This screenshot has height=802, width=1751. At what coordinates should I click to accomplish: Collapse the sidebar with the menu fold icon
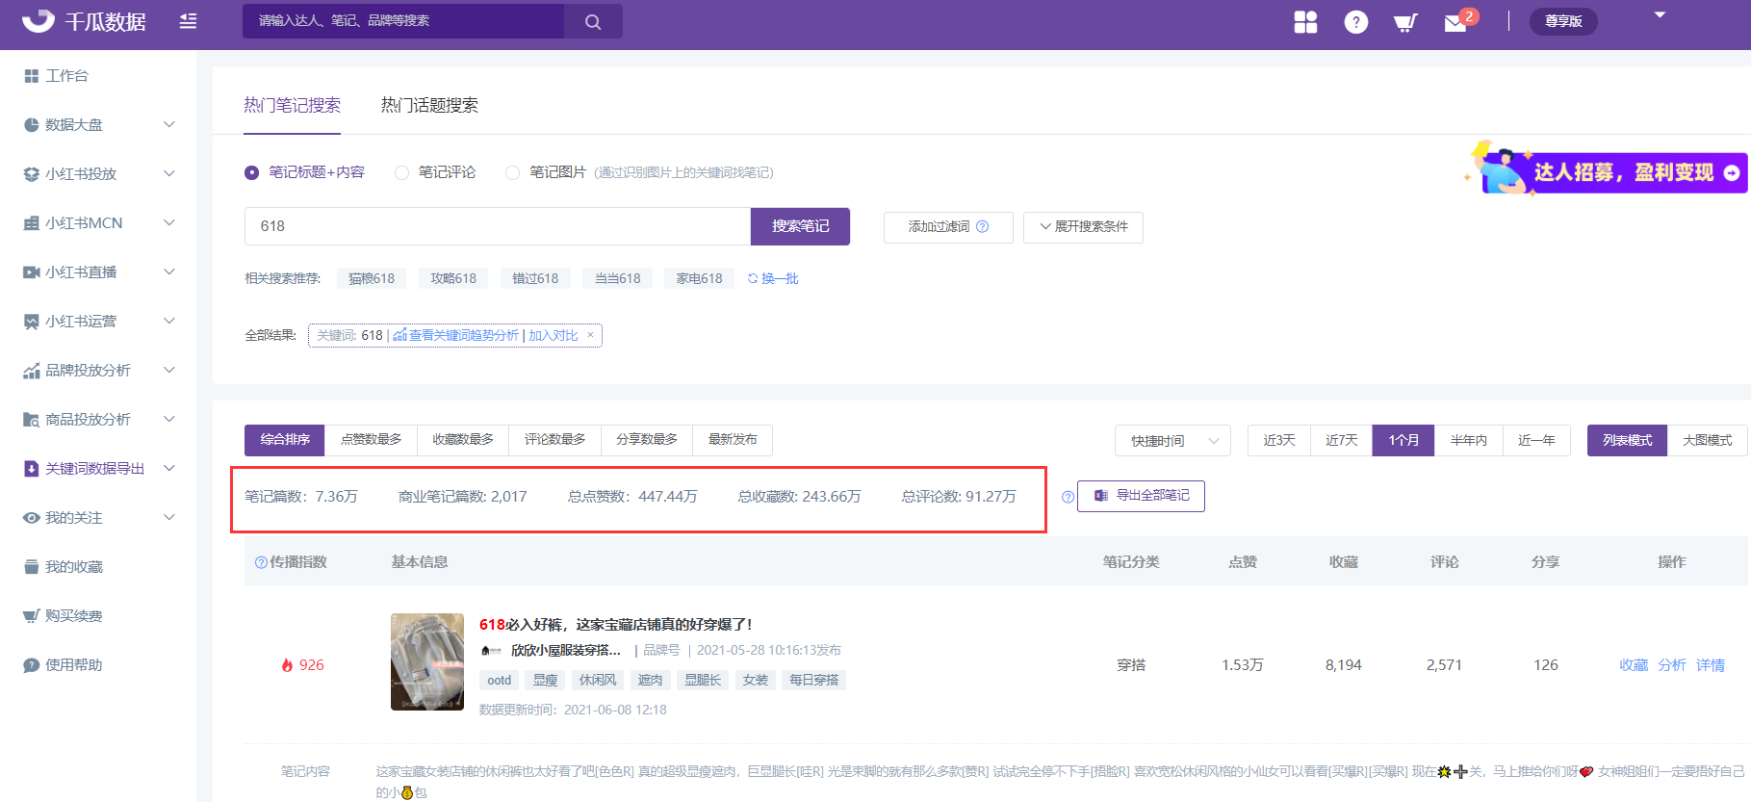[x=188, y=21]
